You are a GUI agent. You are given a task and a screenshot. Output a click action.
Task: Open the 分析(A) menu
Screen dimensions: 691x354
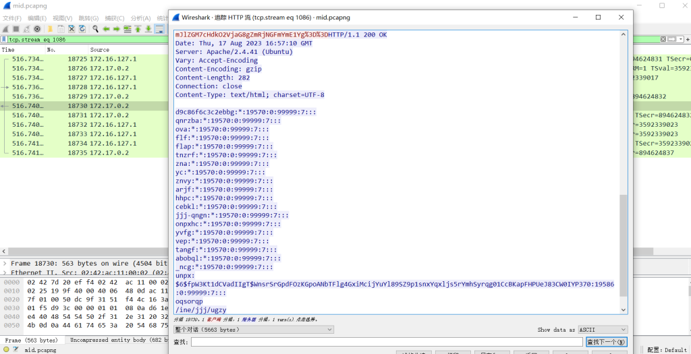(x=140, y=18)
